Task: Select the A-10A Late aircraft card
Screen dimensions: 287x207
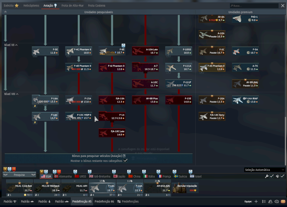Action: pos(145,51)
